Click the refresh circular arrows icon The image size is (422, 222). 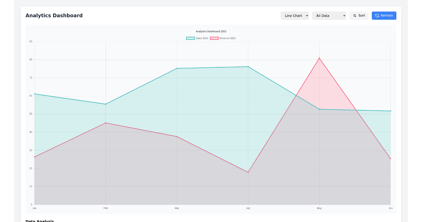377,16
